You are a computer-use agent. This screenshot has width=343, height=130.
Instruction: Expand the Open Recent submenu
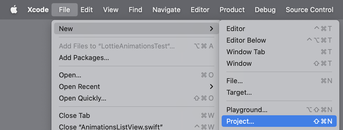(x=211, y=87)
